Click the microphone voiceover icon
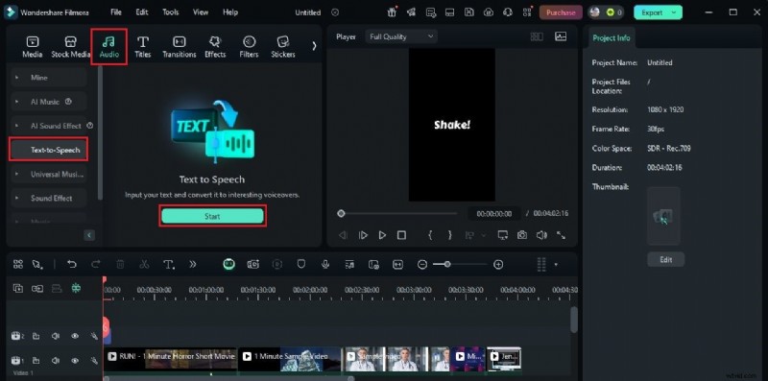768x381 pixels. tap(325, 265)
